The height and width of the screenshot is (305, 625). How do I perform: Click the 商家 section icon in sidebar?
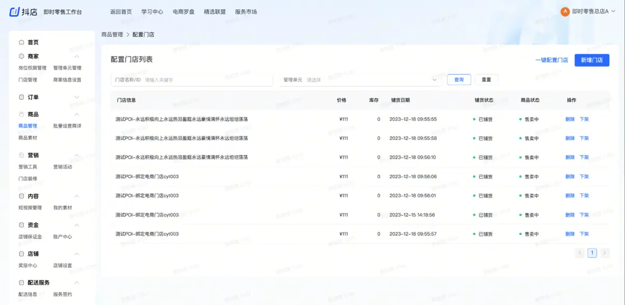(21, 56)
